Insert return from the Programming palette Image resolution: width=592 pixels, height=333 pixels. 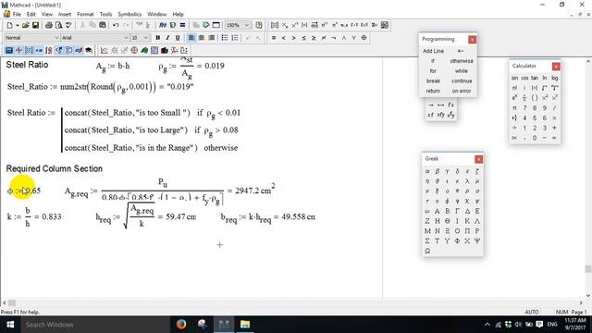(x=433, y=91)
